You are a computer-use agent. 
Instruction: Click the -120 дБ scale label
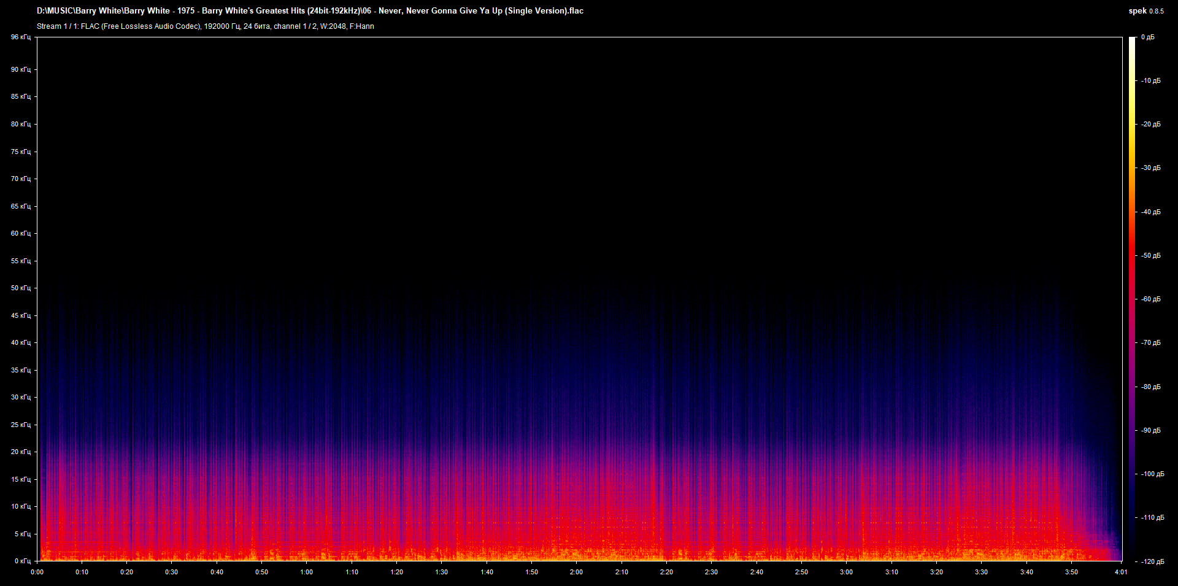click(x=1152, y=561)
